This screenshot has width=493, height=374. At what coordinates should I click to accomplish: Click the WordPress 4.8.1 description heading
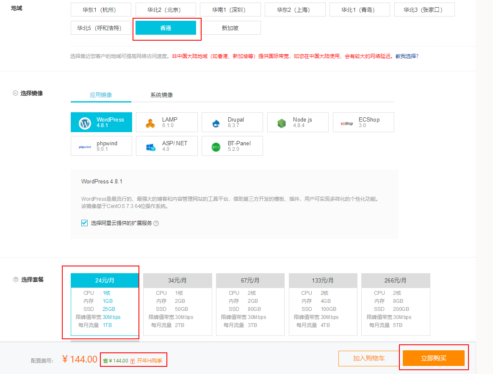click(x=102, y=182)
